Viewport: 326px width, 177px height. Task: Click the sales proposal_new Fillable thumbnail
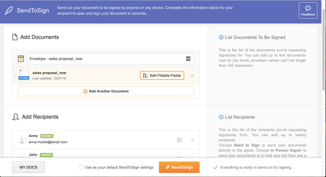(x=24, y=75)
